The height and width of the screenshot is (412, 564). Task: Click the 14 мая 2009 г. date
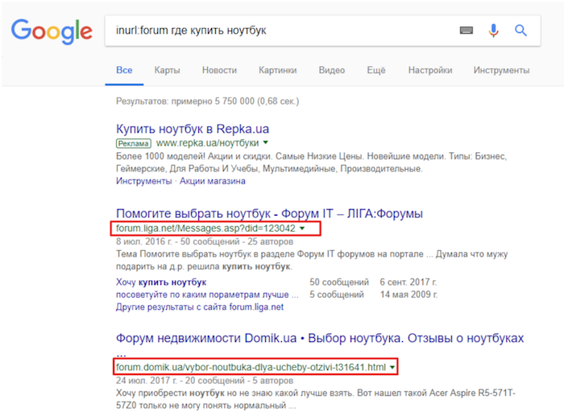[x=409, y=295]
